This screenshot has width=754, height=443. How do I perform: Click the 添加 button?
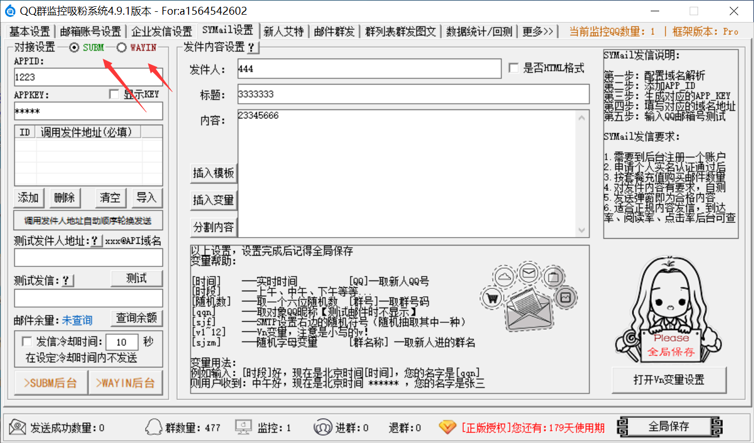click(x=28, y=198)
